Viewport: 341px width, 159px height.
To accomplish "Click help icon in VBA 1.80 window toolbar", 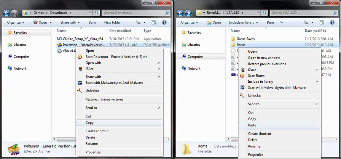I will click(332, 22).
